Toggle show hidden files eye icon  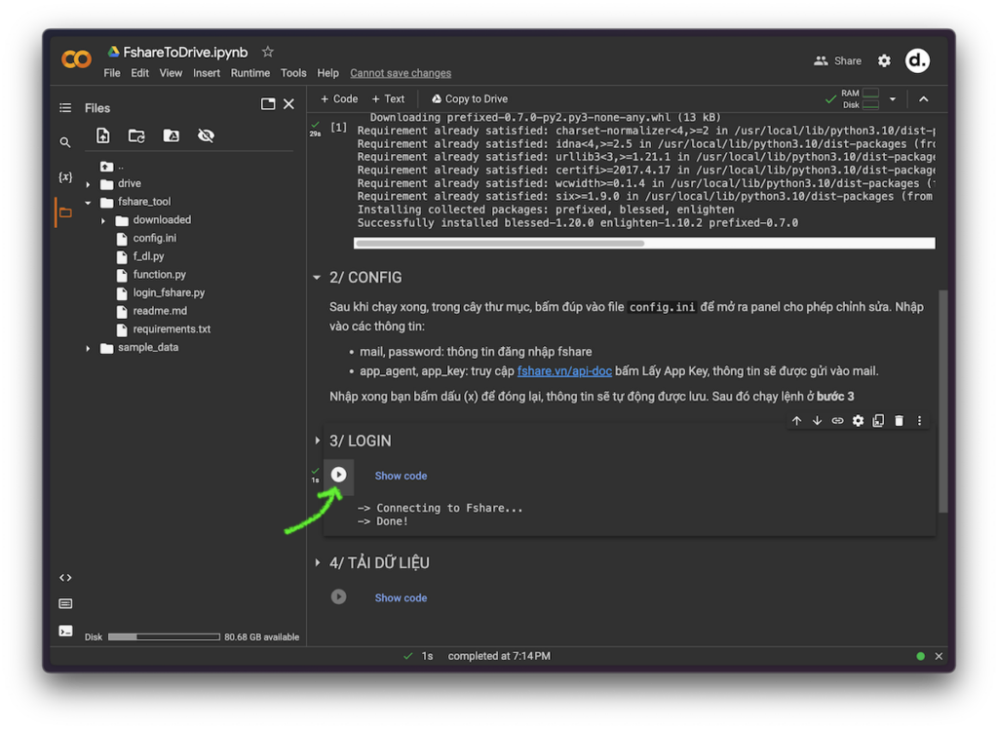(x=206, y=136)
